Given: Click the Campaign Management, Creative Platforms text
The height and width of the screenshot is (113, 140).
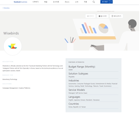Looking at the screenshot, I should pyautogui.click(x=16, y=88).
